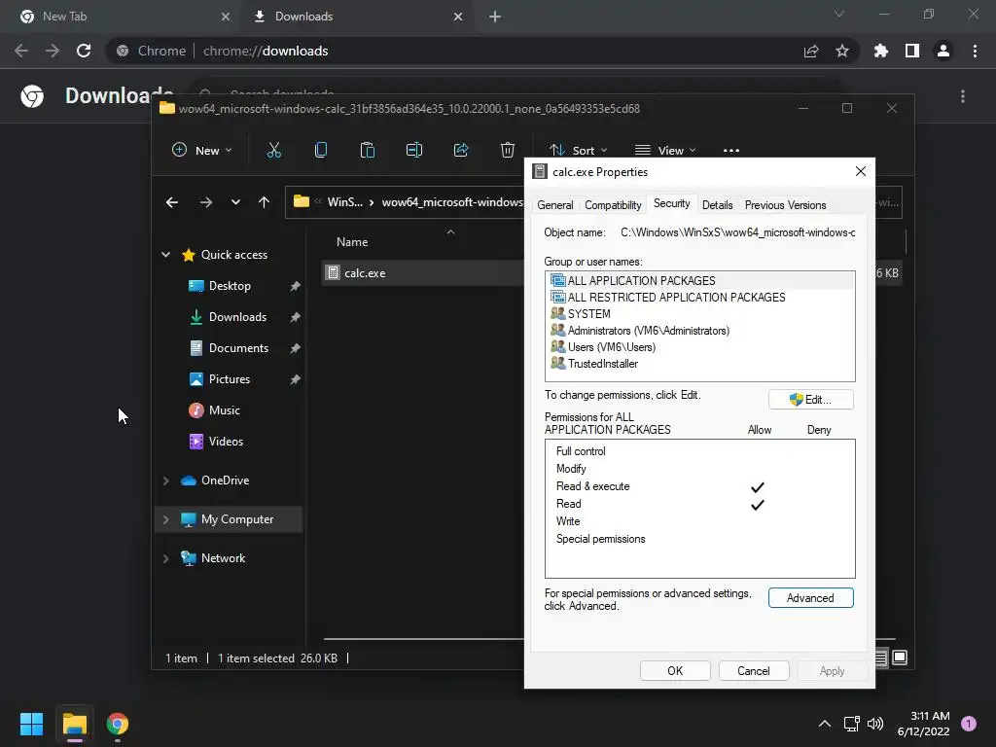Toggle Chrome side panel icon

(x=911, y=51)
